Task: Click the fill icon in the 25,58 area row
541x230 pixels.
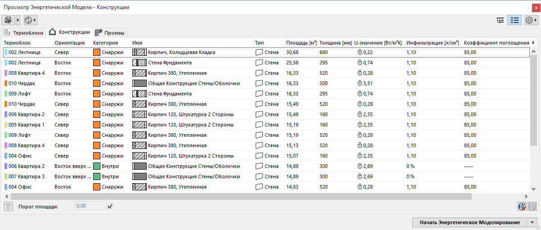Action: pos(140,63)
